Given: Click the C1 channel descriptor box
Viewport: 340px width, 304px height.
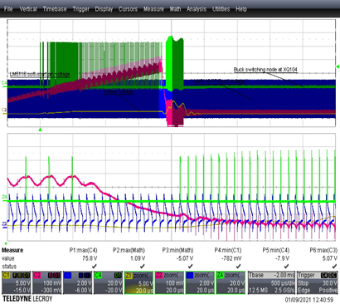Looking at the screenshot, I should coord(16,282).
